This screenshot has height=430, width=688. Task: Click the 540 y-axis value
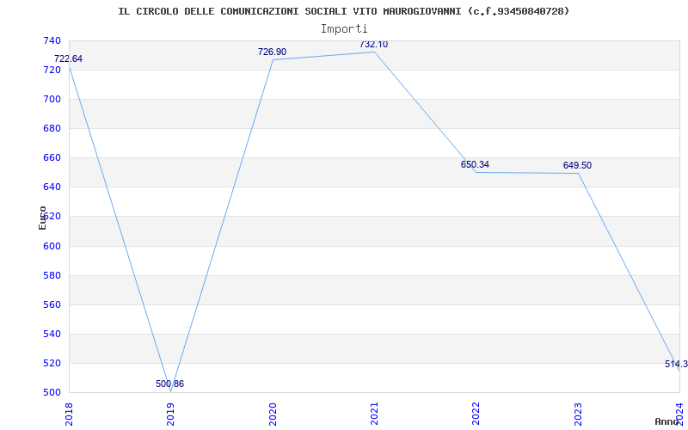(52, 335)
